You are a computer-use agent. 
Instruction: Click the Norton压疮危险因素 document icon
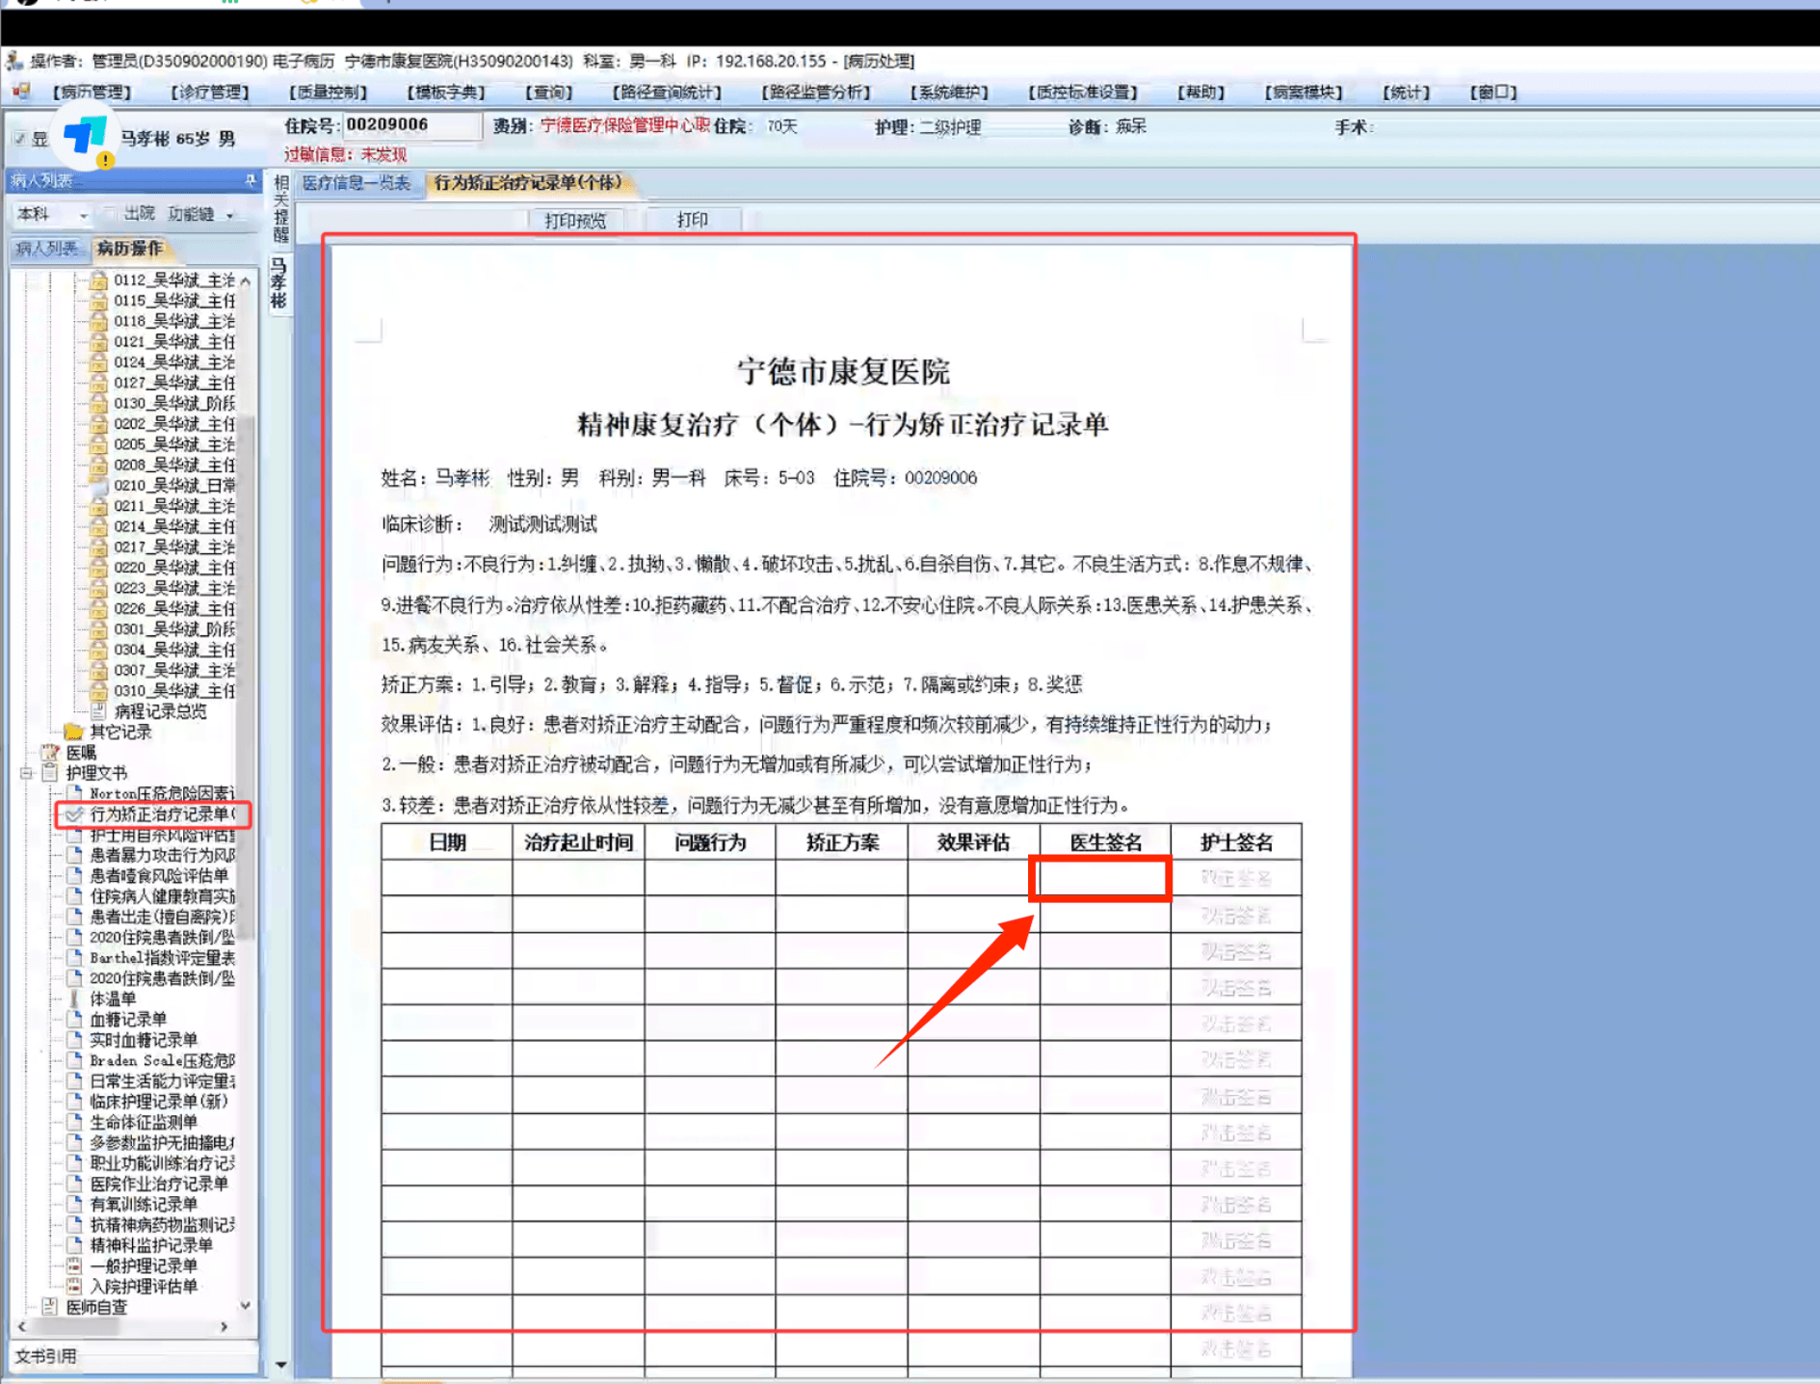pyautogui.click(x=74, y=793)
